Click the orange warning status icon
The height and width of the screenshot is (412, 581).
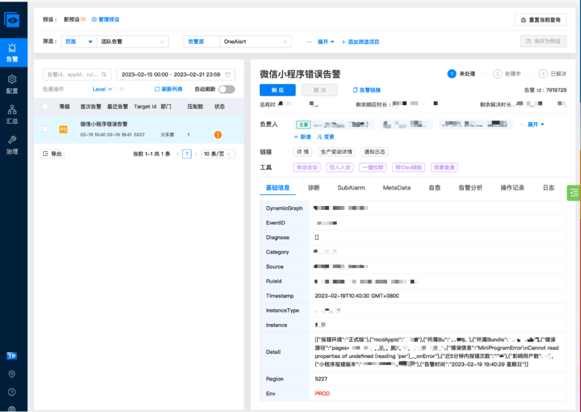click(x=218, y=134)
